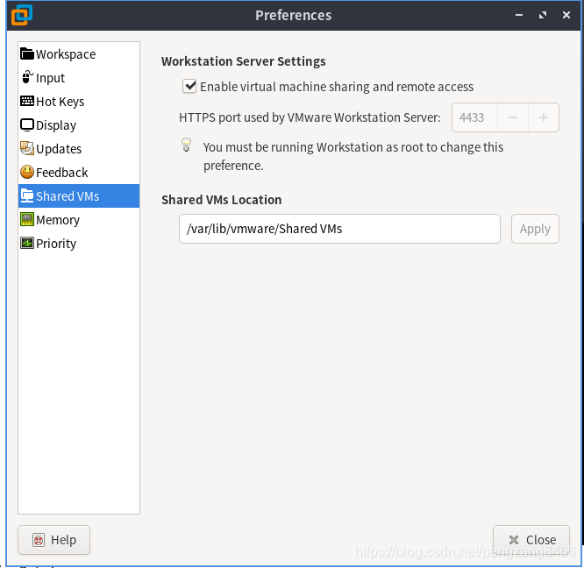This screenshot has height=568, width=584.
Task: Click the VMware logo in title bar
Action: 22,15
